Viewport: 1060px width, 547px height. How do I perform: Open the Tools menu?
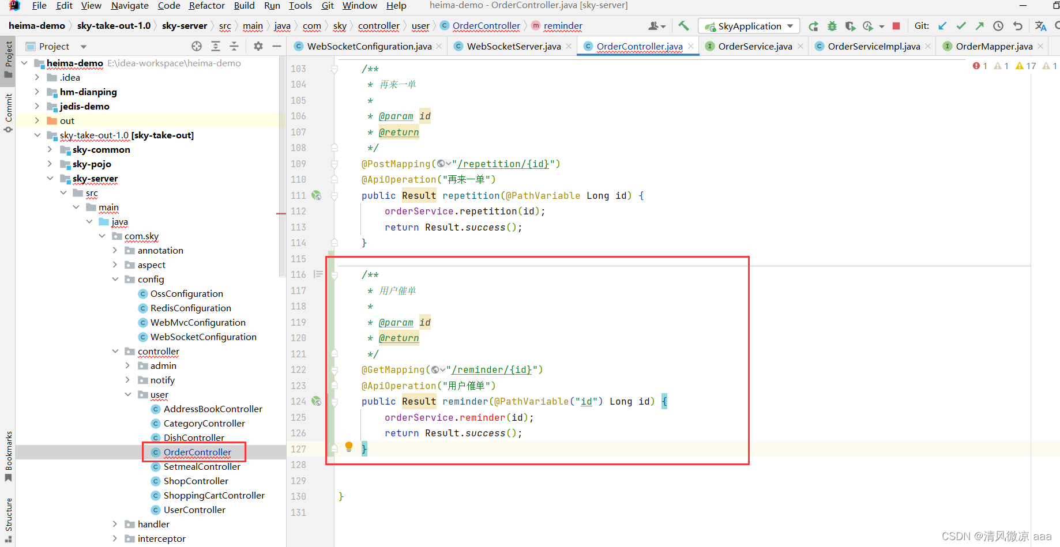click(x=300, y=6)
